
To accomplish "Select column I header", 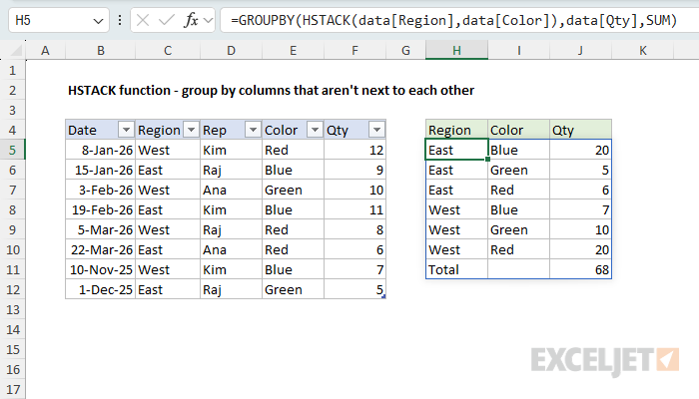I will click(519, 50).
